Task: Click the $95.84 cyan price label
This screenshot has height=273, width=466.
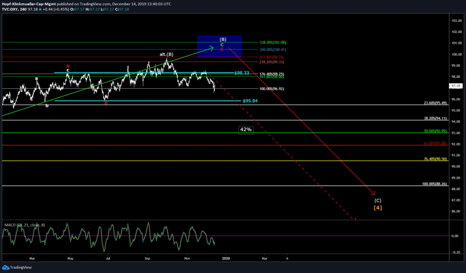Action: tap(250, 101)
